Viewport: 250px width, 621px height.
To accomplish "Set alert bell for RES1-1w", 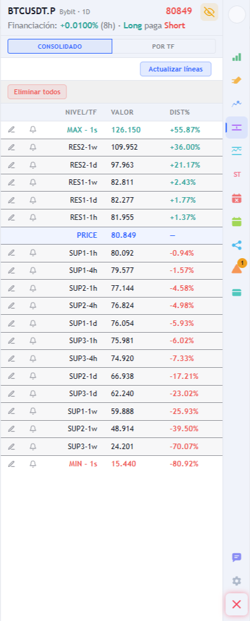I will [x=33, y=182].
